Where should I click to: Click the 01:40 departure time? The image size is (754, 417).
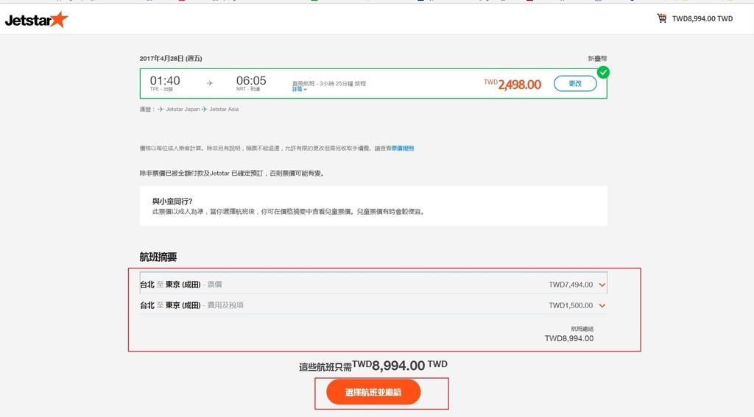(x=165, y=81)
